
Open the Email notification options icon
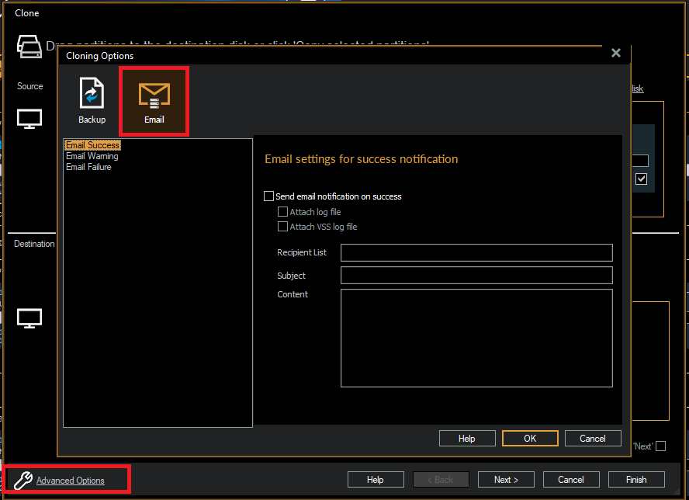click(x=154, y=99)
